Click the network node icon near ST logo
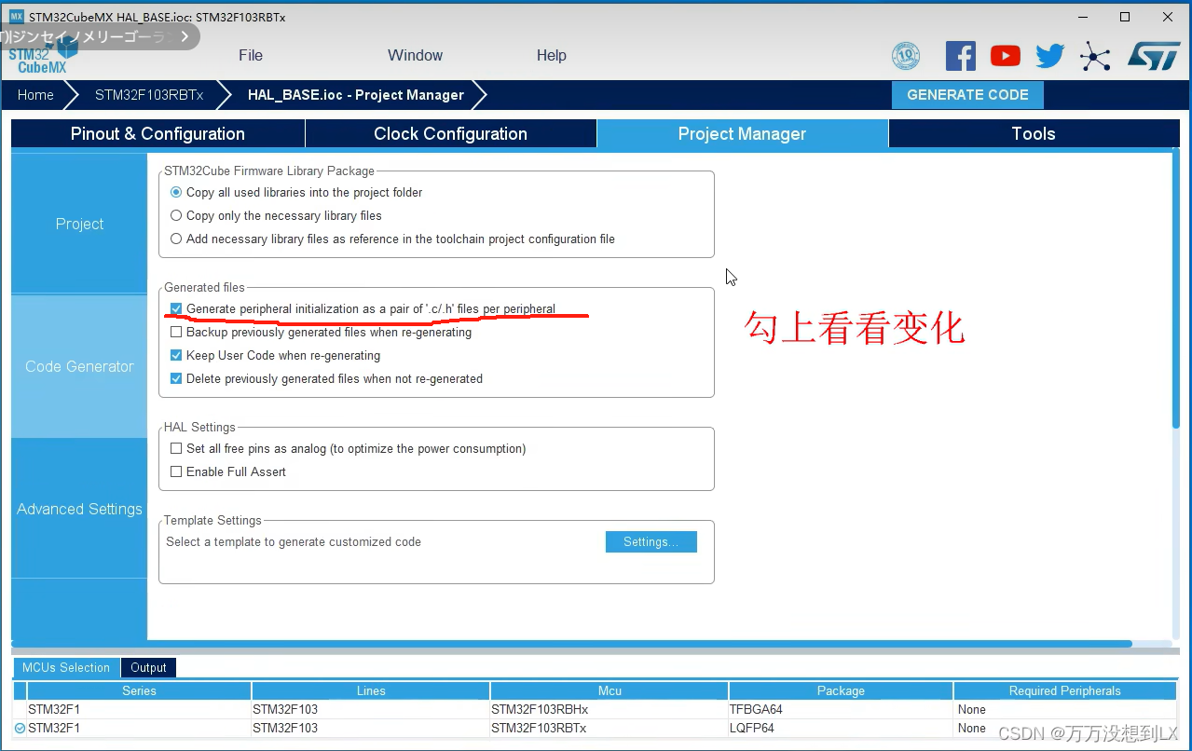 pyautogui.click(x=1094, y=56)
